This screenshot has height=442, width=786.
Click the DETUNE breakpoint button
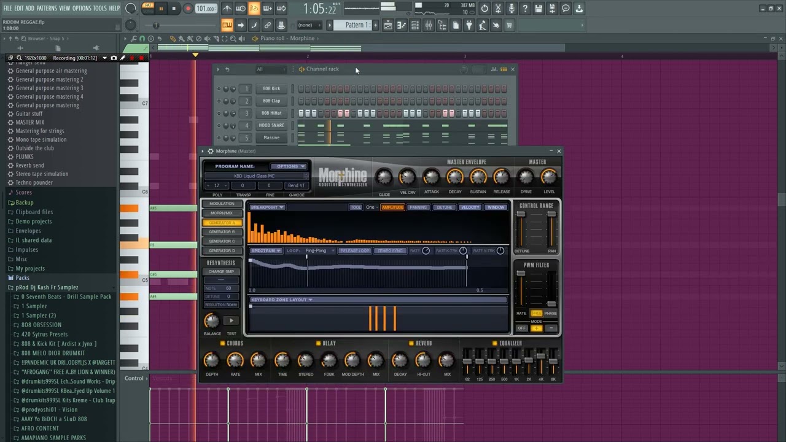coord(444,207)
